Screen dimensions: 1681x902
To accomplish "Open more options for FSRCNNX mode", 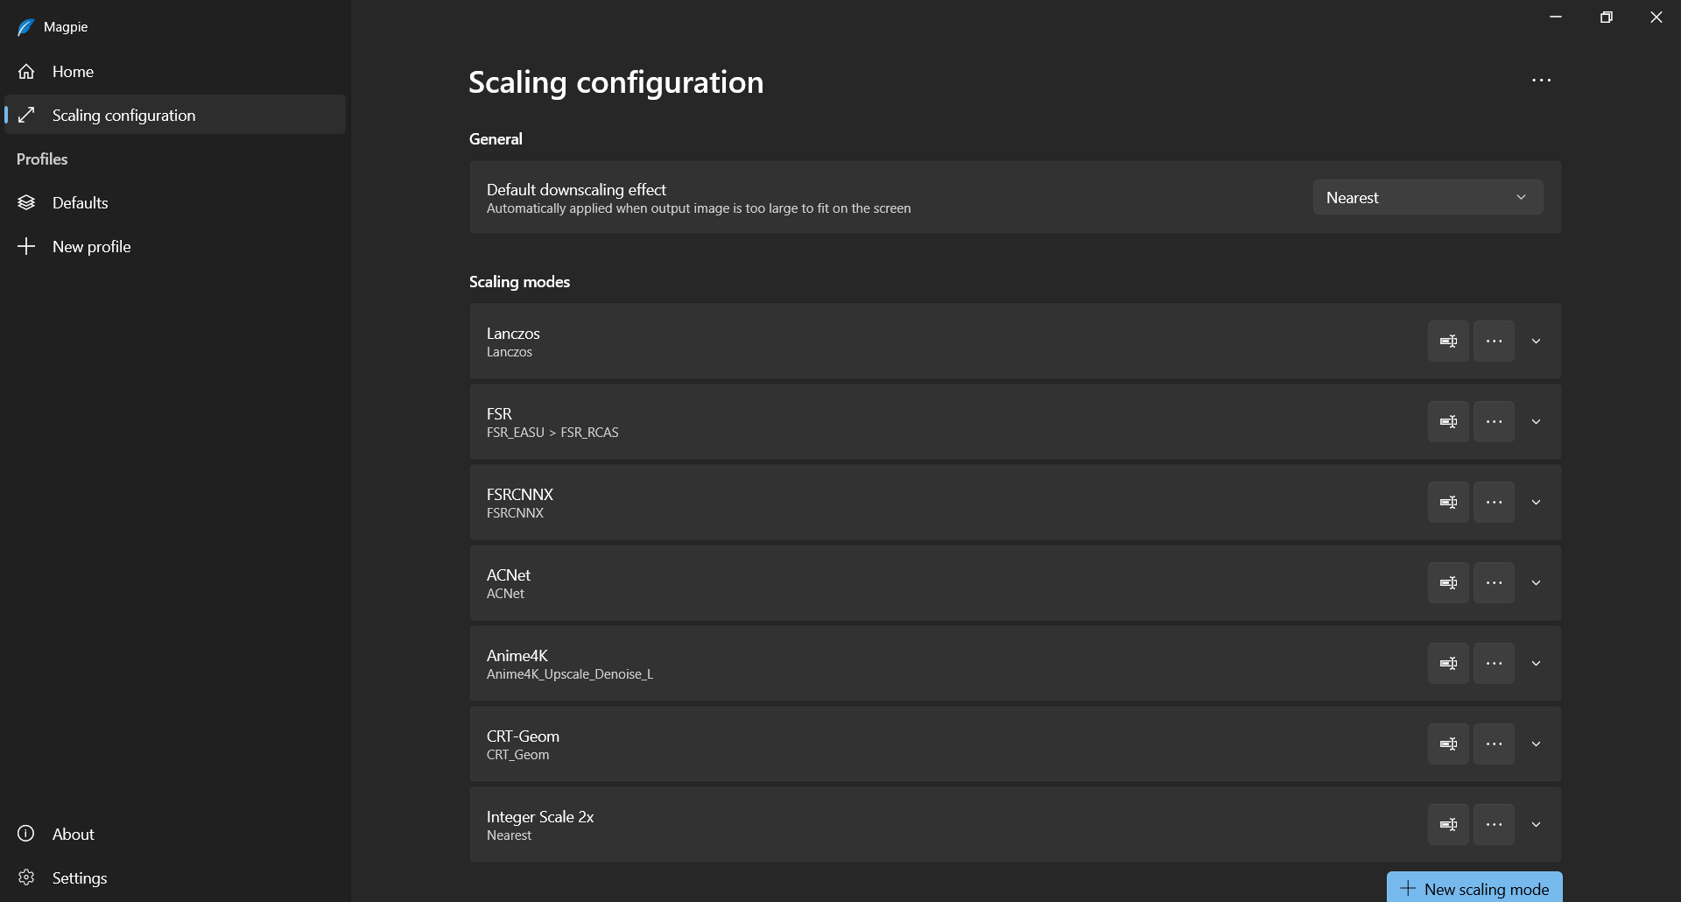I will click(x=1494, y=502).
